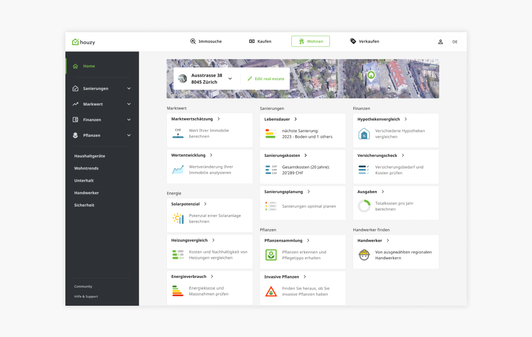Screen dimensions: 532x337
Task: Open Hilfe & Support link
Action: coord(86,296)
